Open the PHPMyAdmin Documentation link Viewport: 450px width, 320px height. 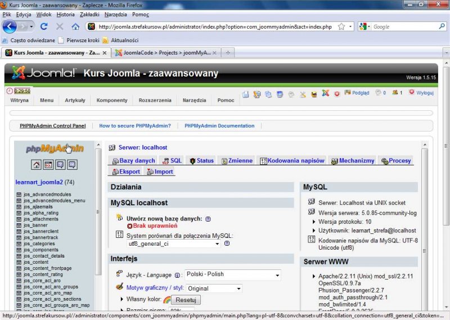click(219, 126)
